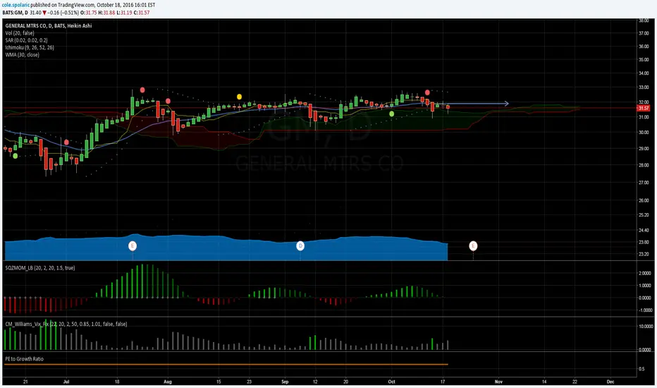The image size is (657, 388).
Task: Click the 33.00 price axis label
Action: click(x=643, y=87)
